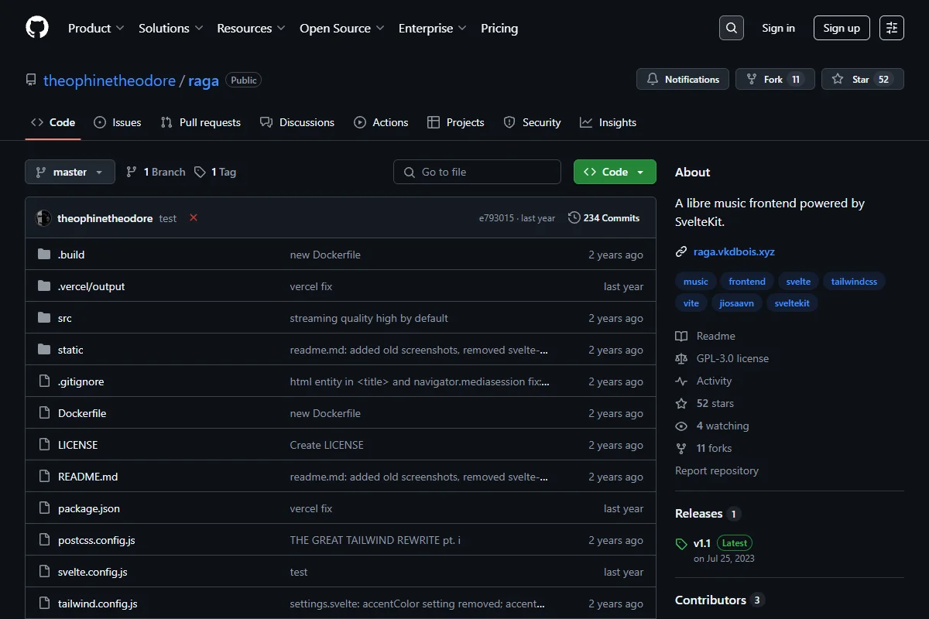929x619 pixels.
Task: Star the raga repository
Action: pos(862,79)
